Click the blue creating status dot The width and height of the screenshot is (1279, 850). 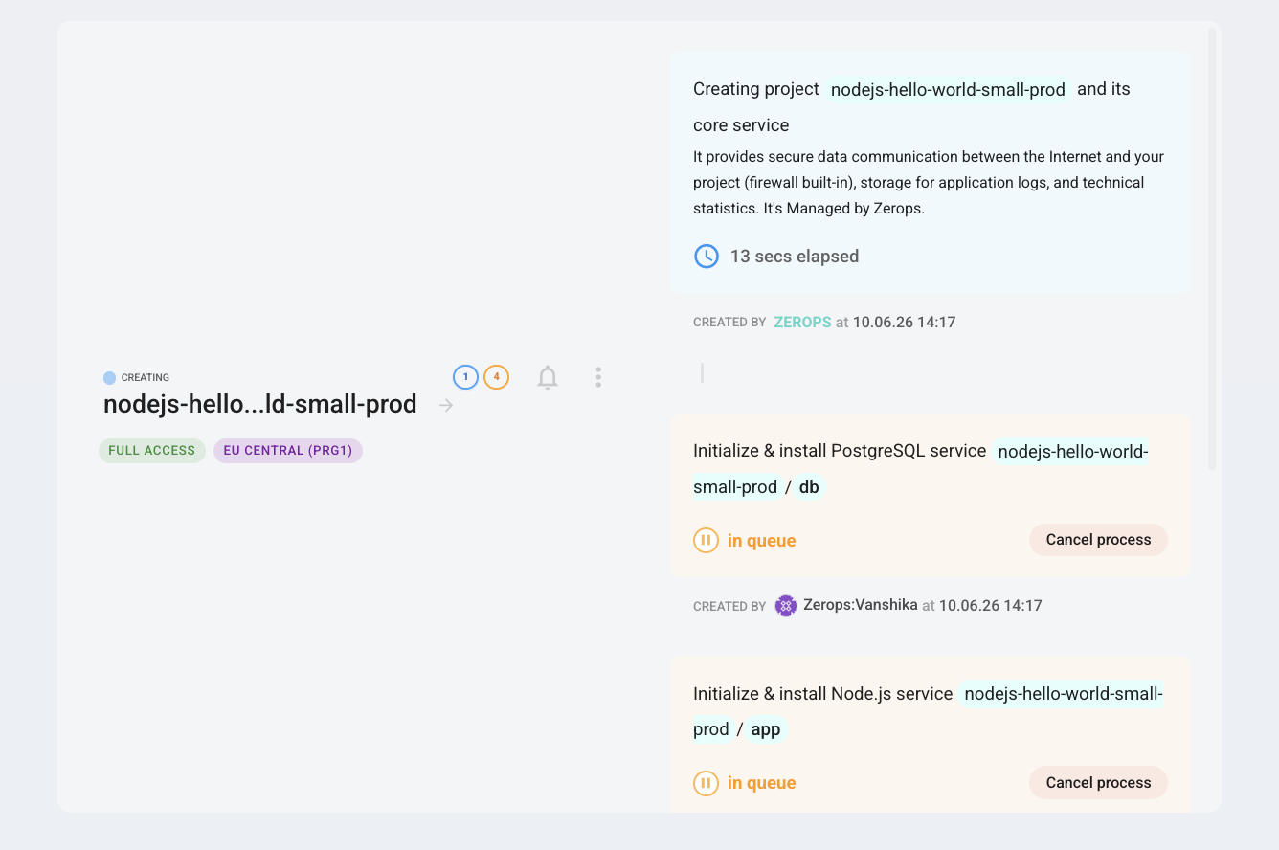109,378
